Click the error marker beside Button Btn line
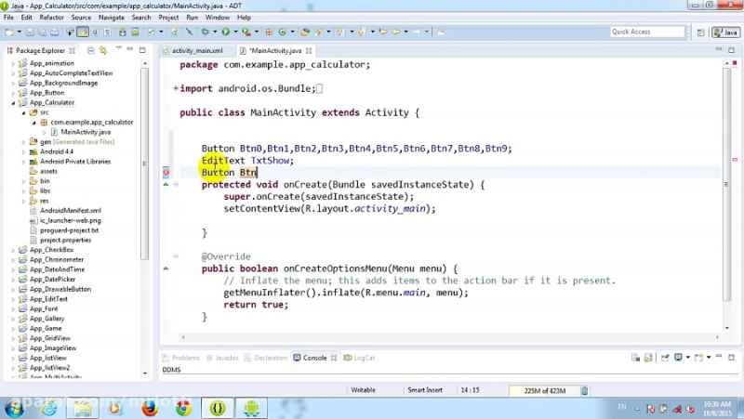Viewport: 744px width, 419px height. click(x=166, y=173)
